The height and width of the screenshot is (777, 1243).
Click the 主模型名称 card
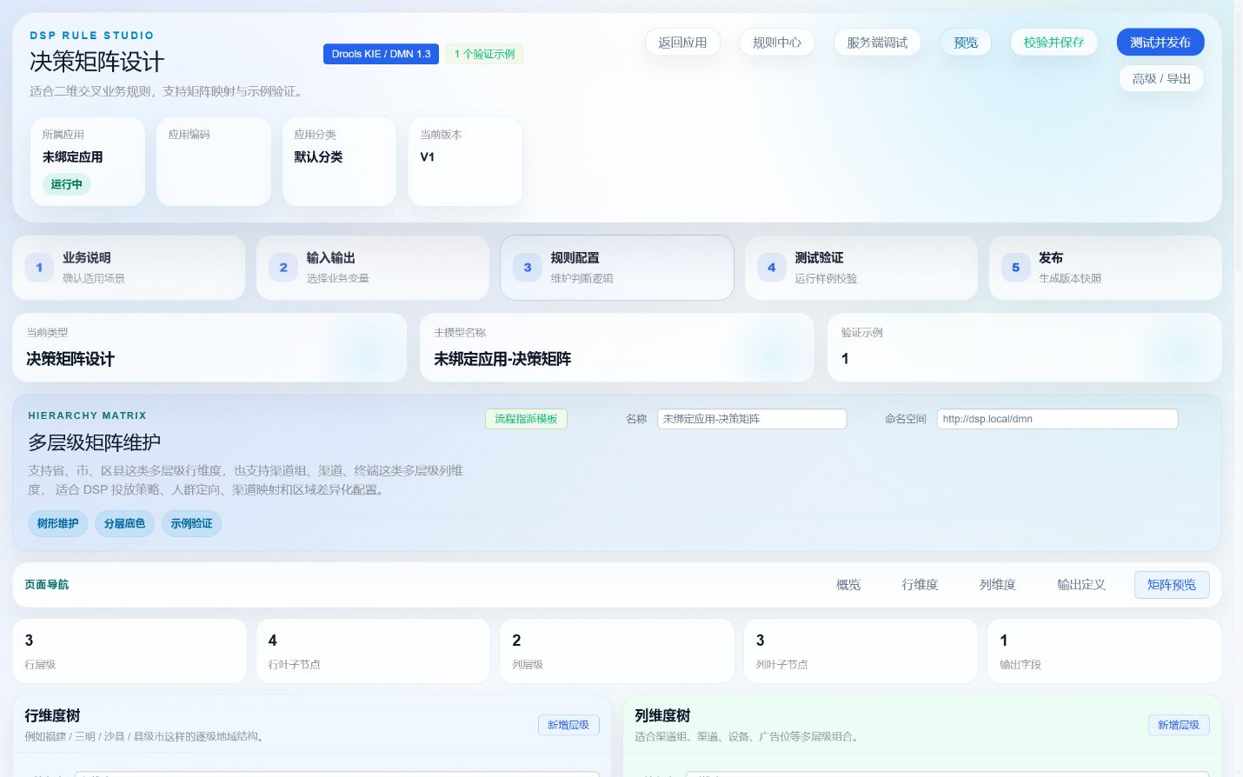coord(617,348)
